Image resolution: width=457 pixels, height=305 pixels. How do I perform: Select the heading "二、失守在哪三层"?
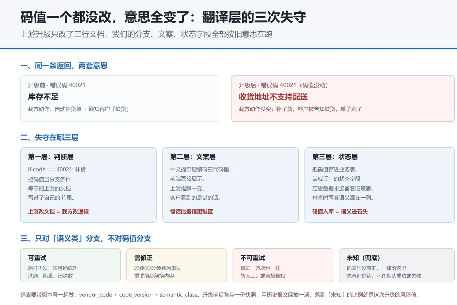point(49,137)
